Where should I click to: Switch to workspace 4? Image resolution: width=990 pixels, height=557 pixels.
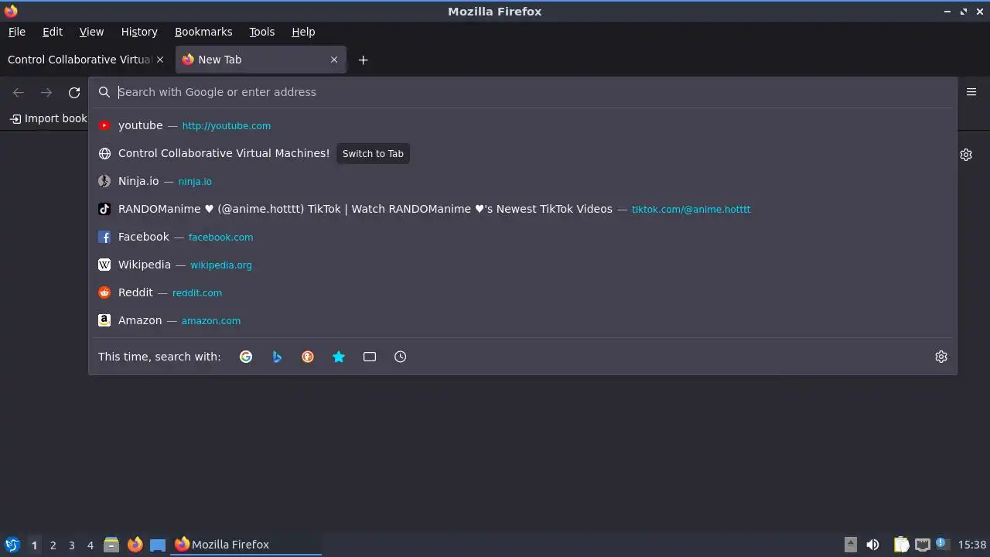[x=90, y=545]
